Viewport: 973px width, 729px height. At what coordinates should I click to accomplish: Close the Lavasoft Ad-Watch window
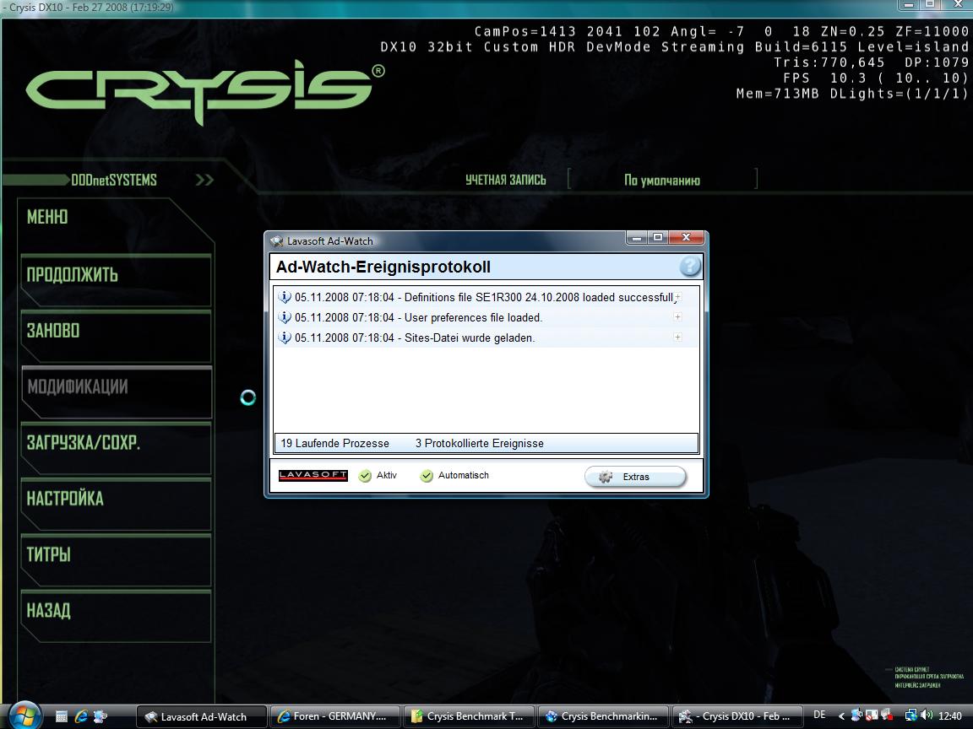pyautogui.click(x=687, y=237)
